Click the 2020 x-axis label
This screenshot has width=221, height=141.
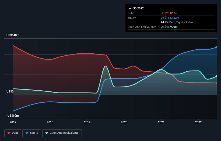click(x=124, y=122)
